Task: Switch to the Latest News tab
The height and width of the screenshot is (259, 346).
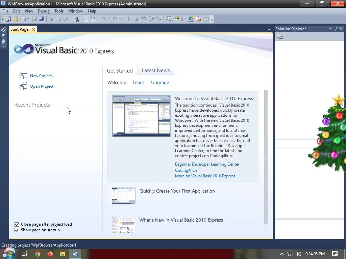Action: tap(155, 70)
